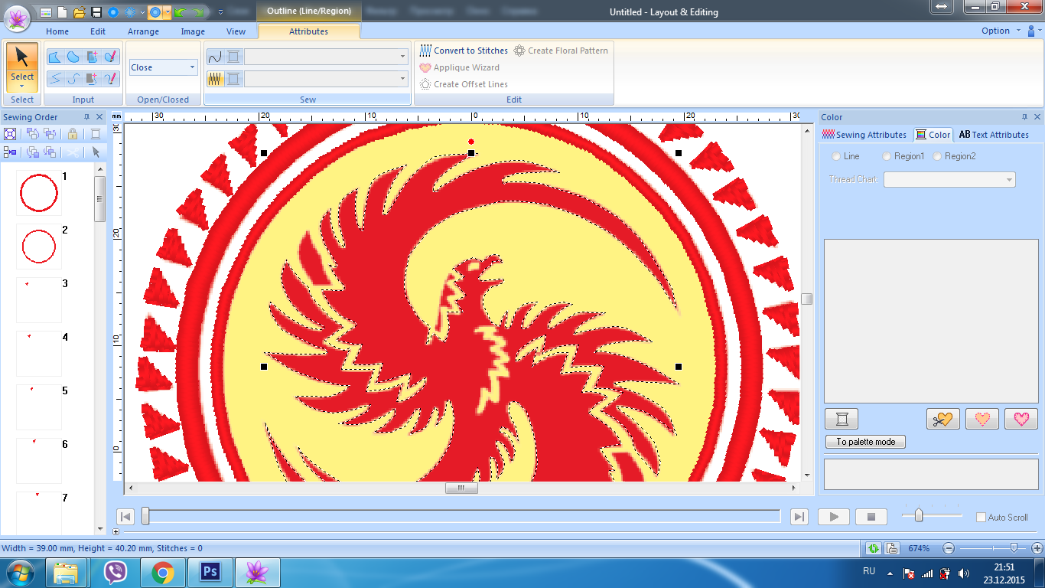
Task: Switch to the Arrange ribbon tab
Action: (x=143, y=31)
